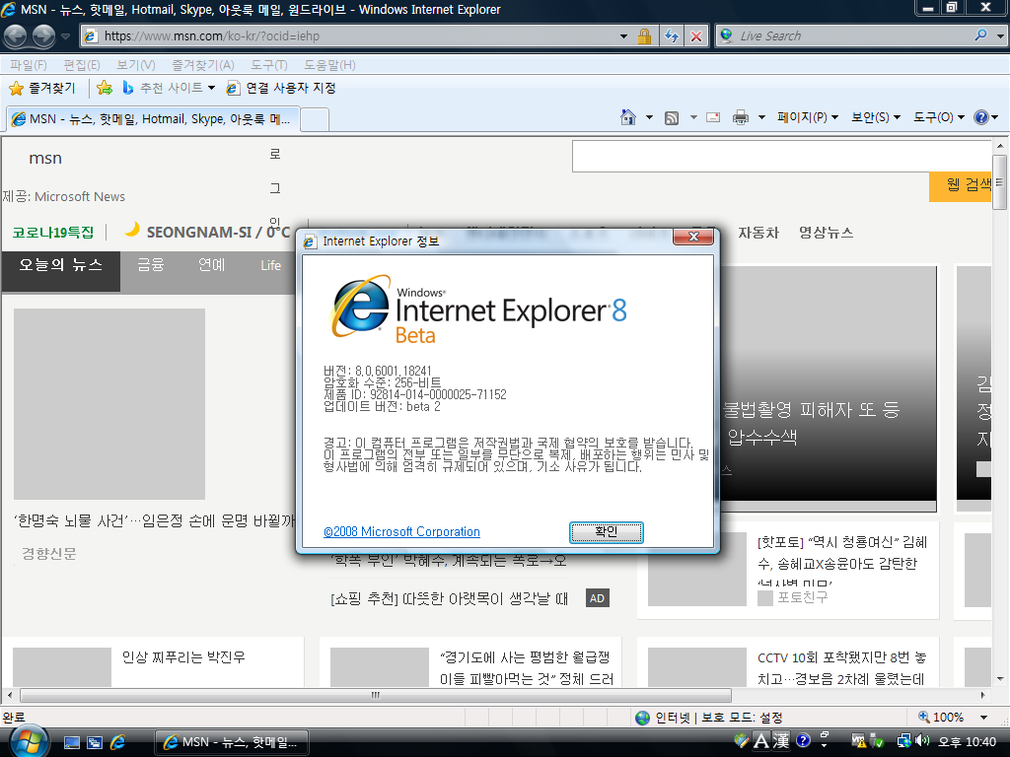Stop loading with the red X icon
This screenshot has width=1010, height=757.
point(696,36)
